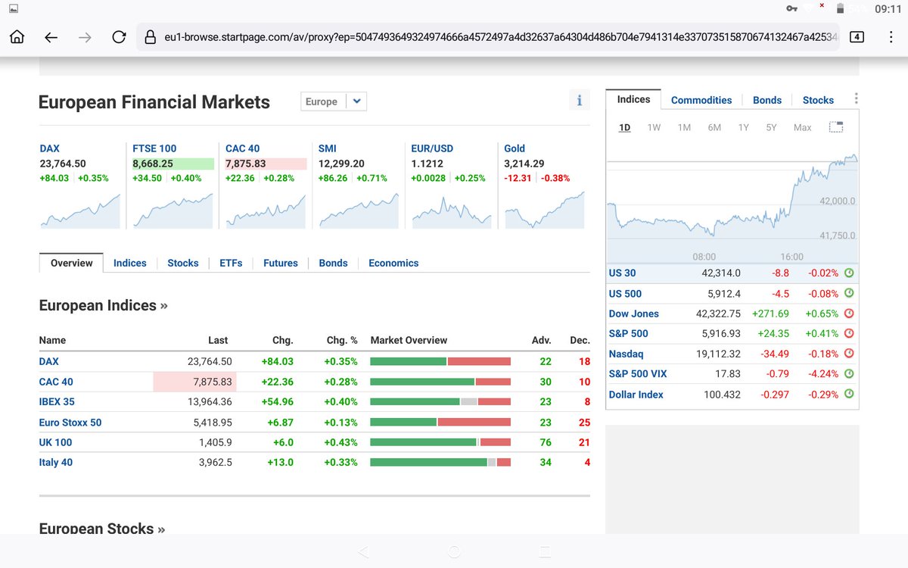Open the SMI ticker link

328,148
